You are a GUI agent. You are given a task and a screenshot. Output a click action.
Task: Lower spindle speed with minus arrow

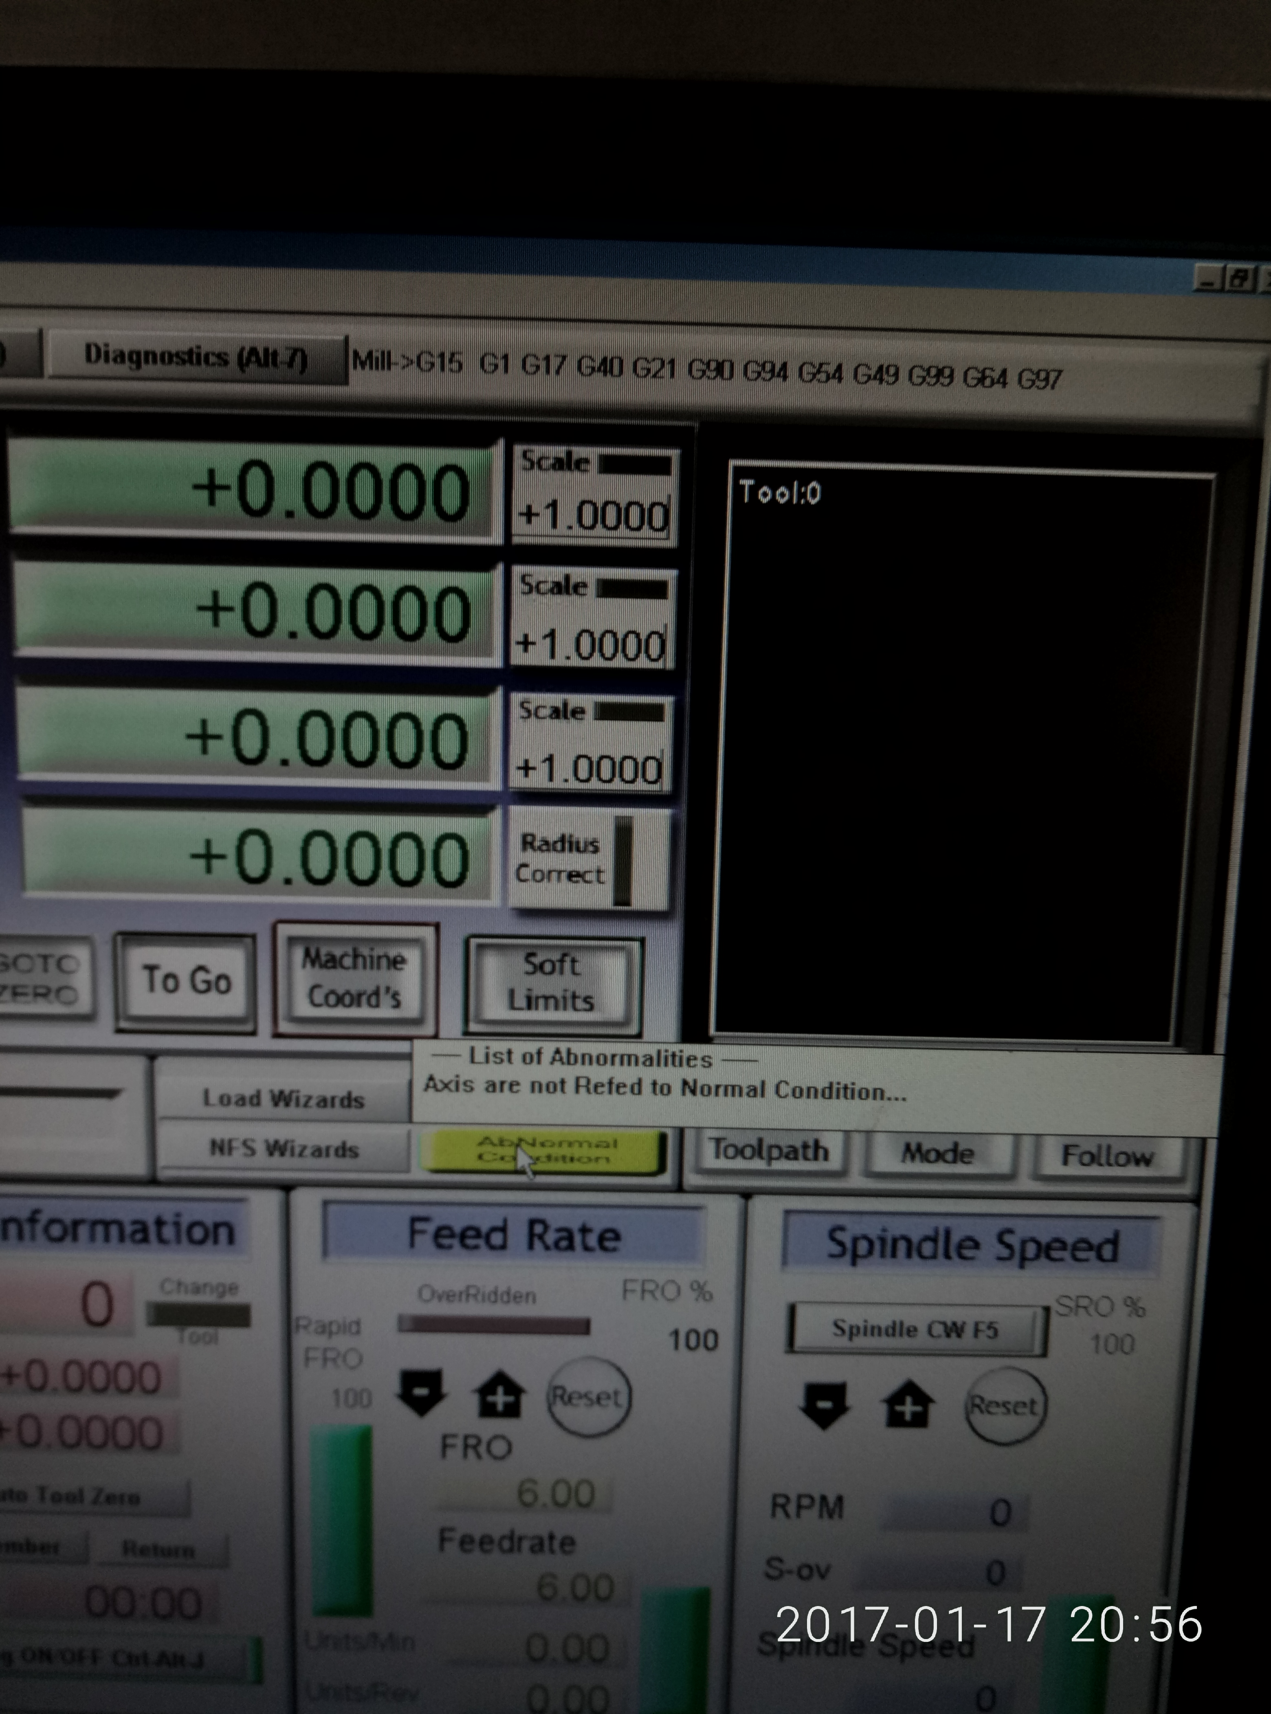824,1405
